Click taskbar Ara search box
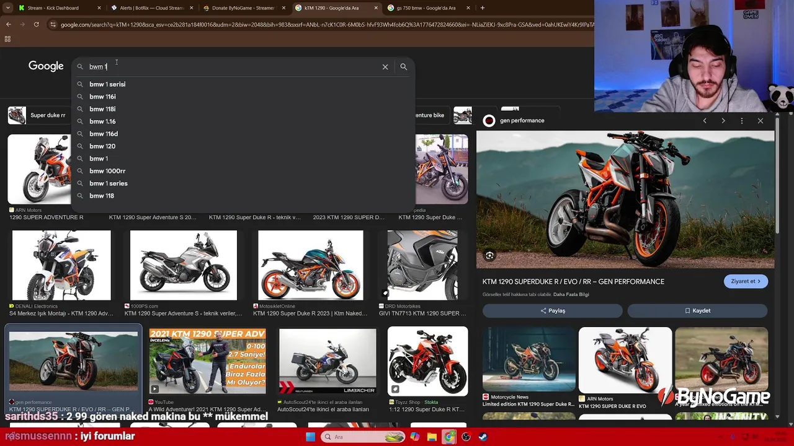Viewport: 794px width, 446px height. (x=364, y=437)
